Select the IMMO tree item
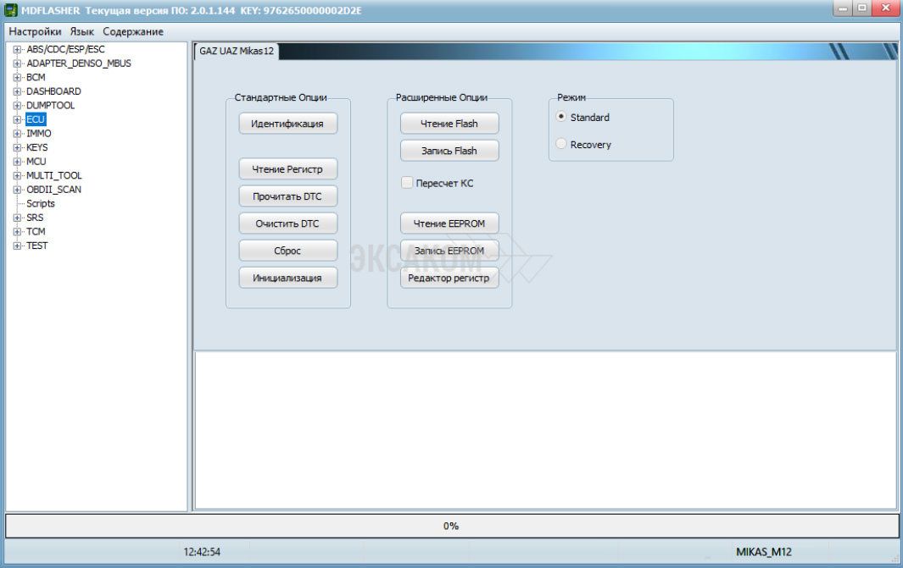Viewport: 903px width, 568px height. tap(39, 134)
